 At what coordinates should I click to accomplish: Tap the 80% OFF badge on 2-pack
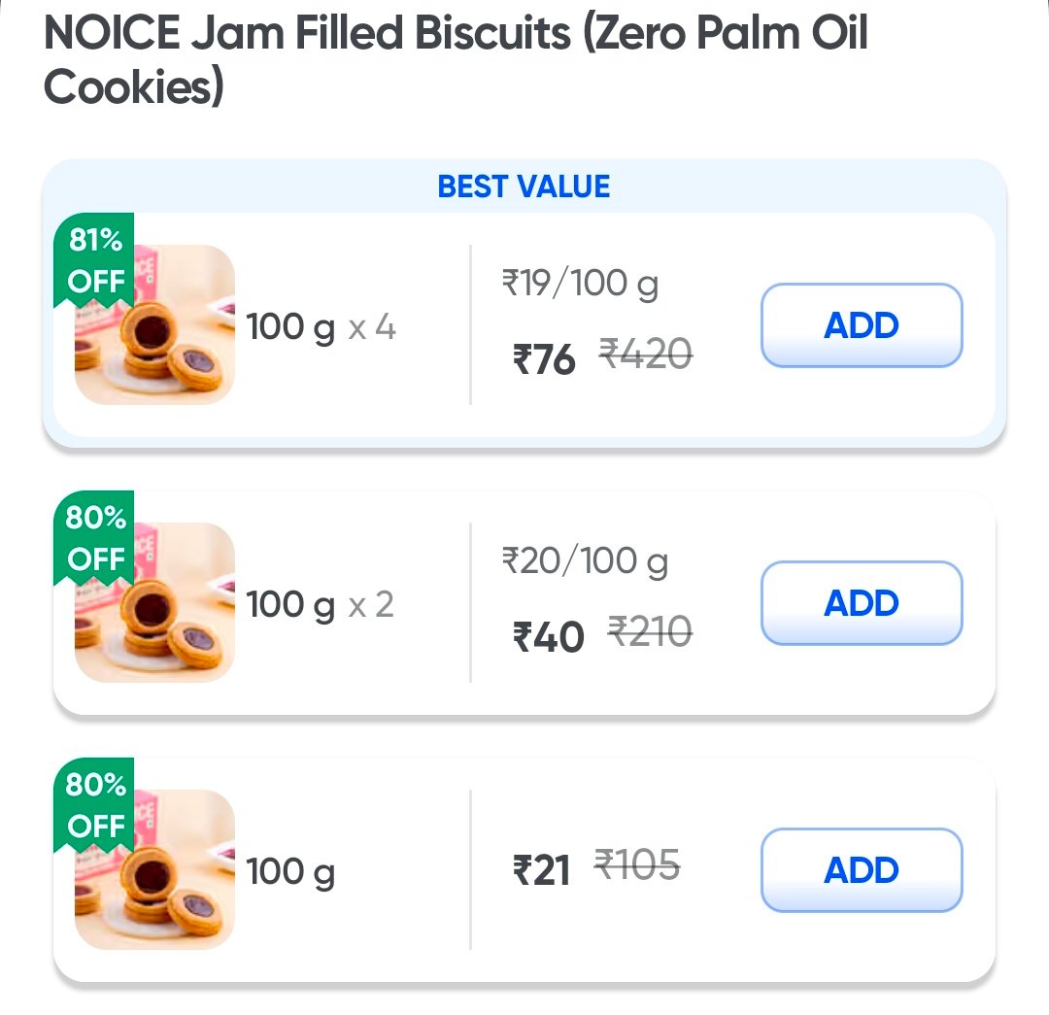coord(95,538)
